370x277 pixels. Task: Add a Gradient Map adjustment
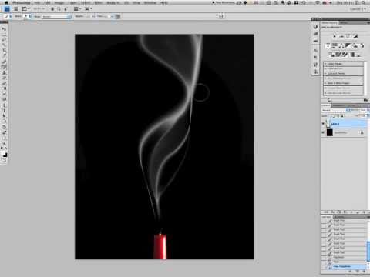point(353,55)
